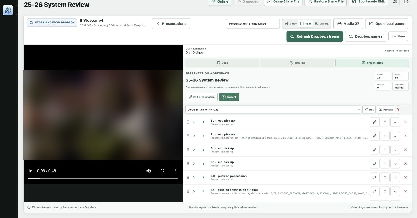Edit clip 4 with the pencil icon
Screen dimensions: 417x218
point(375,164)
